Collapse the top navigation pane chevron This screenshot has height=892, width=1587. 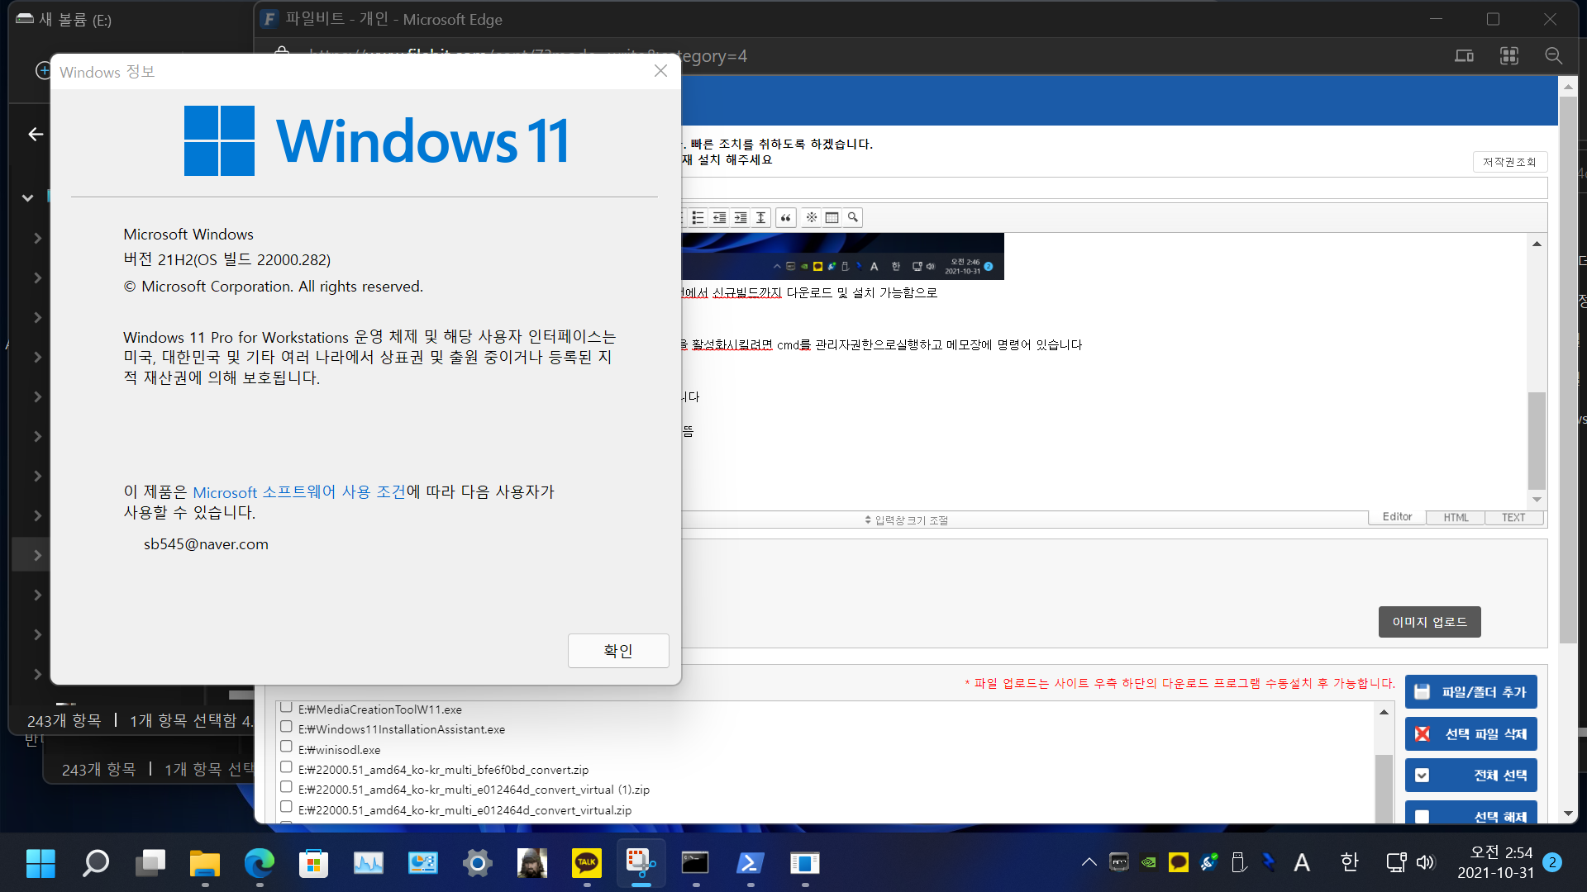coord(27,197)
